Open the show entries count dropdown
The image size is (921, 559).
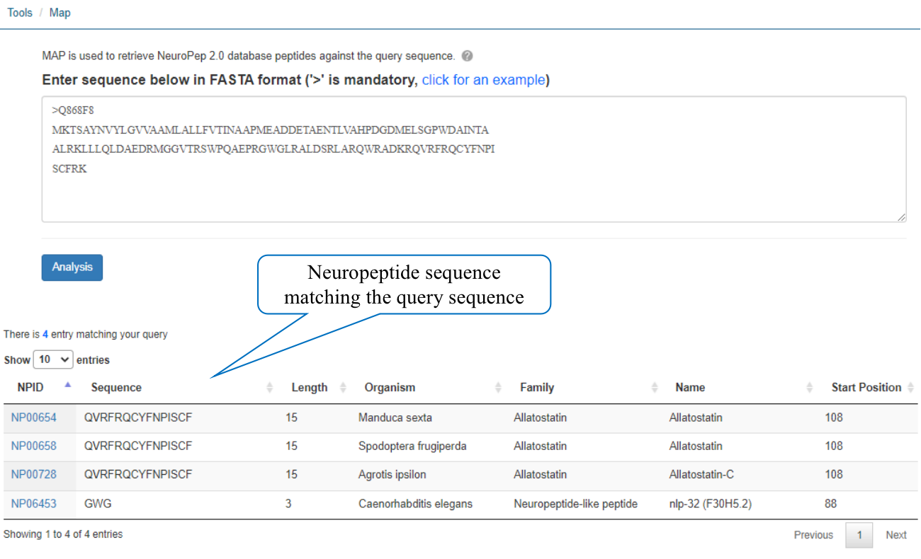53,359
